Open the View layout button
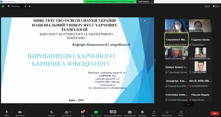Viewport: 221px width, 117px height. pos(216,6)
